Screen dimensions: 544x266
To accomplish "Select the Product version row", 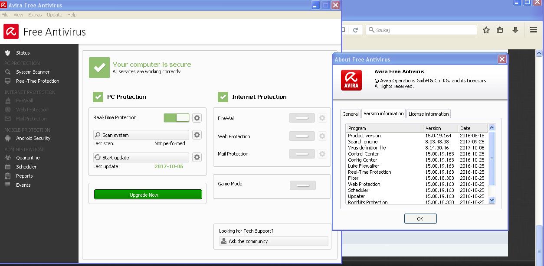I will [417, 136].
